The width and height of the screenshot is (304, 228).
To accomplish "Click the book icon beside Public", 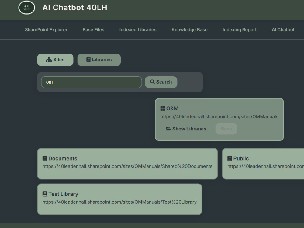I will pyautogui.click(x=230, y=158).
